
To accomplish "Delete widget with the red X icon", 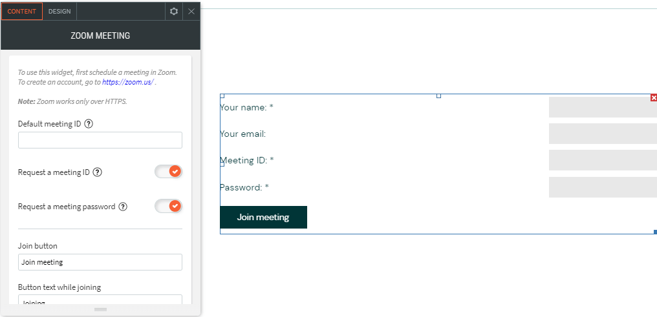I will 653,97.
